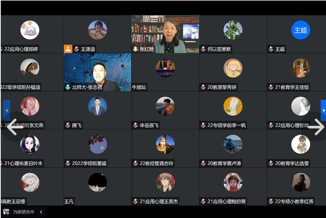Click the large white left arrow overlay
Screen dimensions: 326x218
click(x=14, y=127)
